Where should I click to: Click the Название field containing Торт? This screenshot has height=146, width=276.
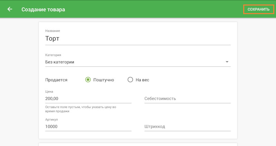[x=138, y=39]
